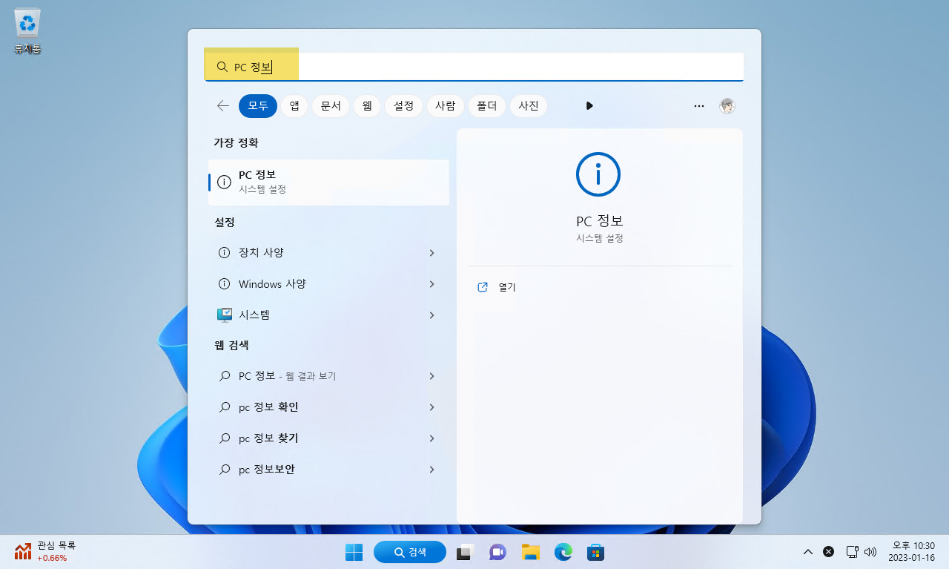Click the search text input field
The height and width of the screenshot is (569, 949).
(474, 67)
